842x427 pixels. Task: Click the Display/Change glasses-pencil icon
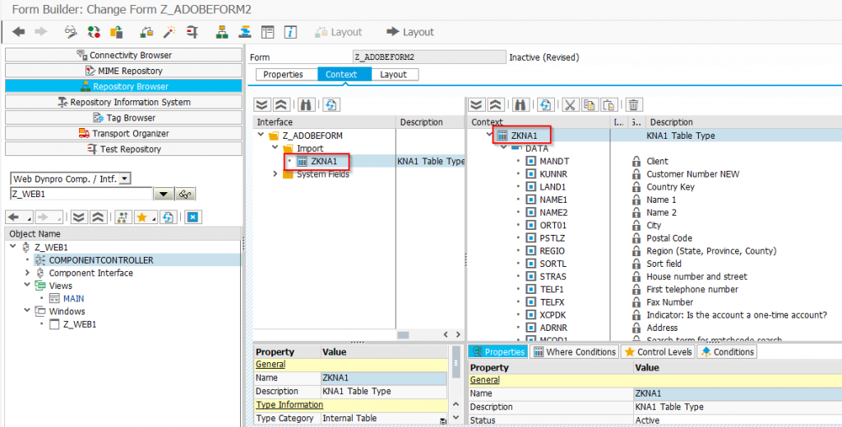pyautogui.click(x=71, y=32)
